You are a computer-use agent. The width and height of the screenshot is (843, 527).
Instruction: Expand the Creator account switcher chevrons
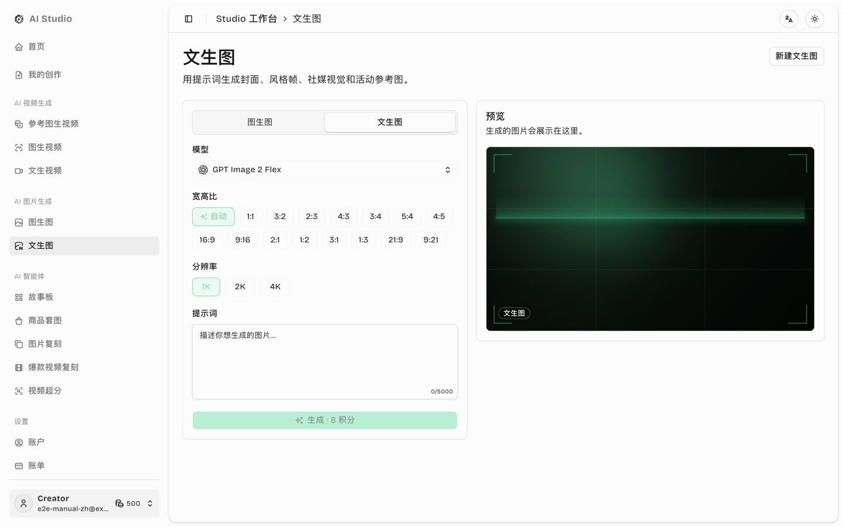coord(150,504)
